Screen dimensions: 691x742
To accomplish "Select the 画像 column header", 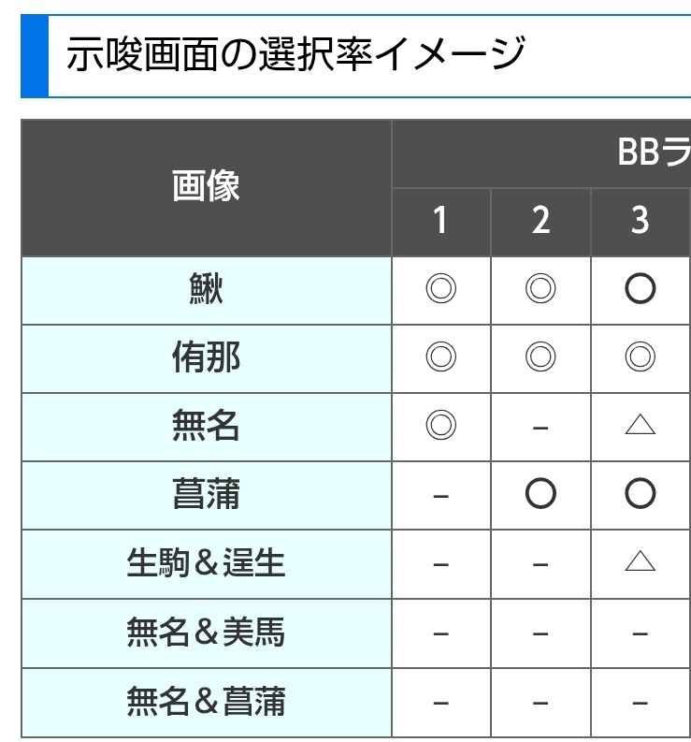I will tap(207, 188).
